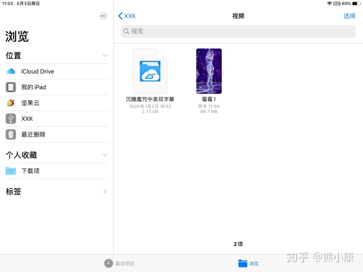Click file name 沉睡魔咒中英双字幕
The image size is (363, 272).
point(150,99)
